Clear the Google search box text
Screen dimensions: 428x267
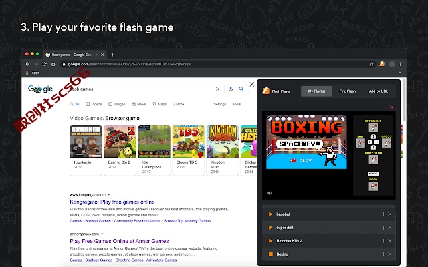tap(217, 89)
